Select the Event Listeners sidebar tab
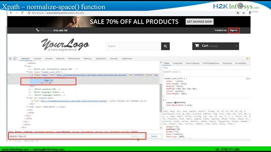Viewport: 271px width, 152px height. coord(193,63)
